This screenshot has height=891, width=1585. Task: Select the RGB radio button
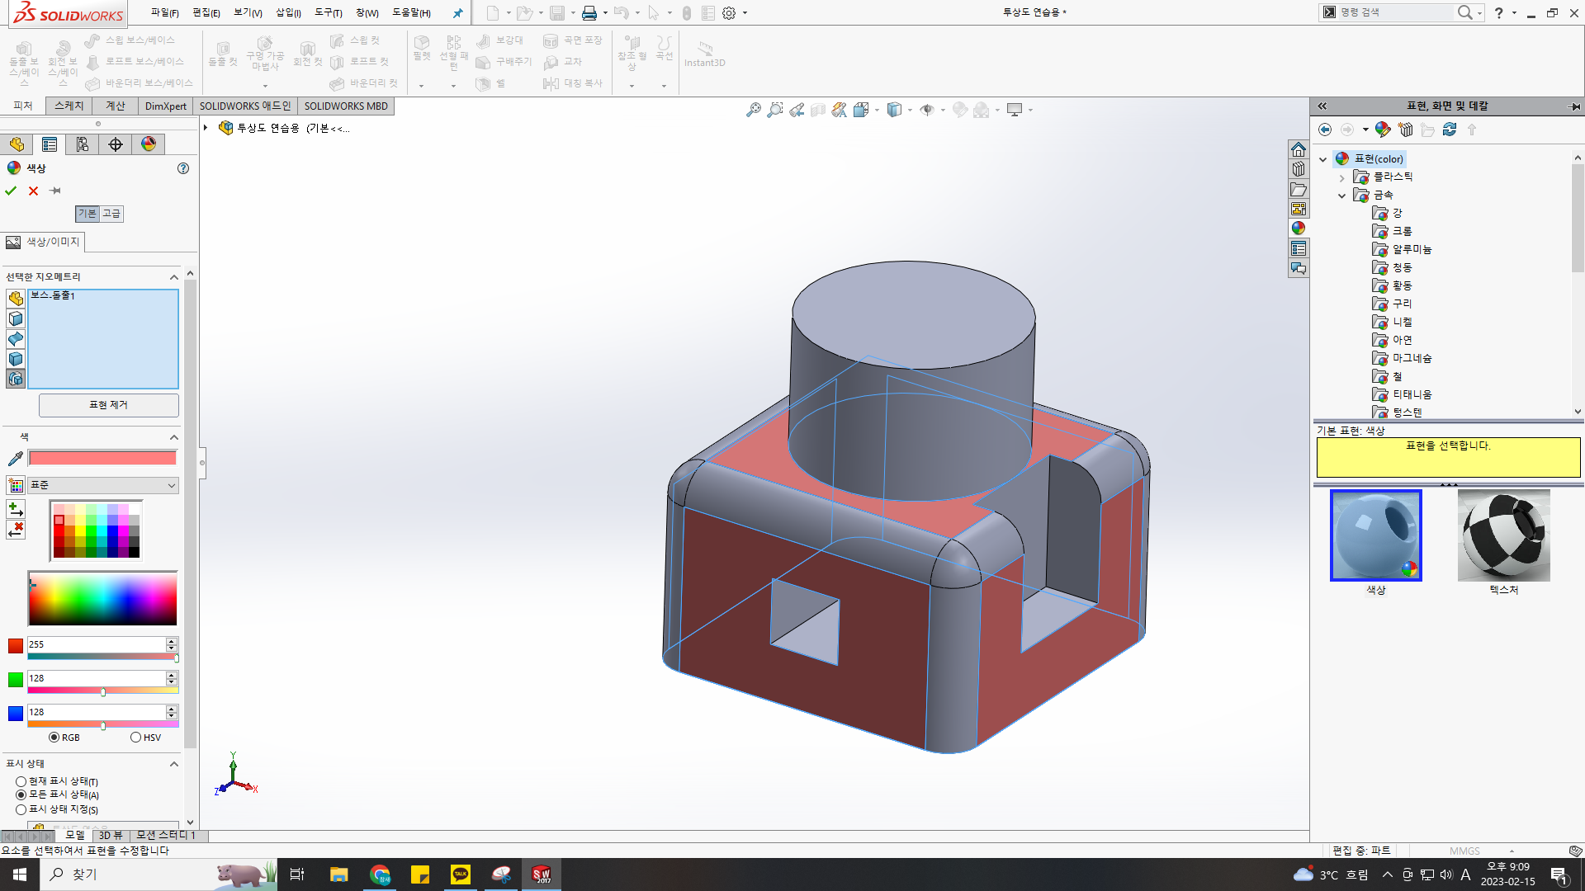[x=54, y=738]
